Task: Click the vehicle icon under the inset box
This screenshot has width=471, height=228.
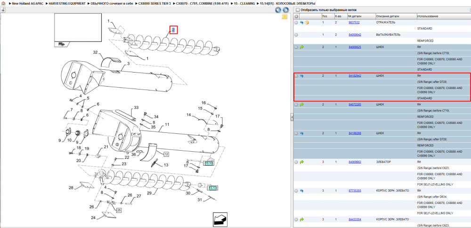Action: click(x=62, y=44)
